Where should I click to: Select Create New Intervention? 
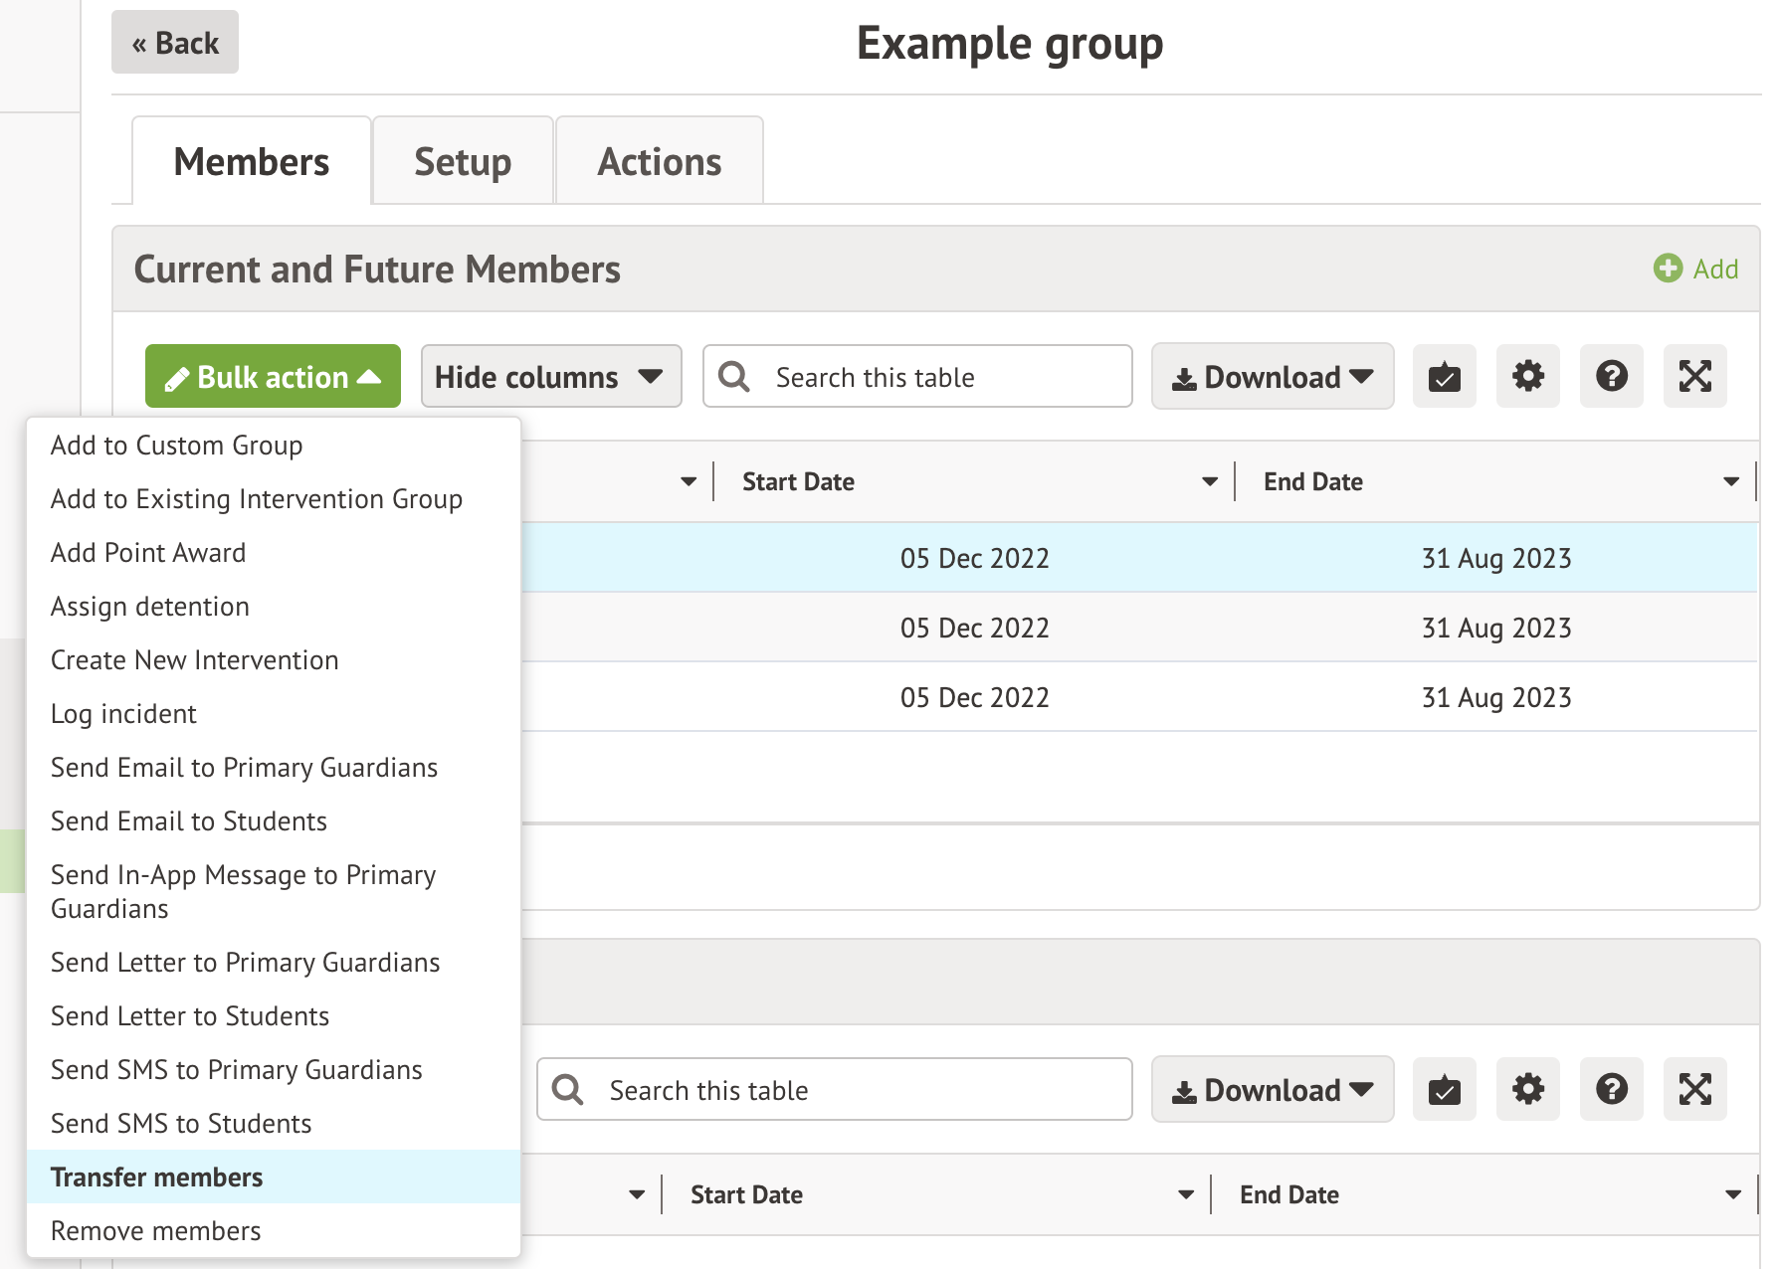tap(274, 660)
